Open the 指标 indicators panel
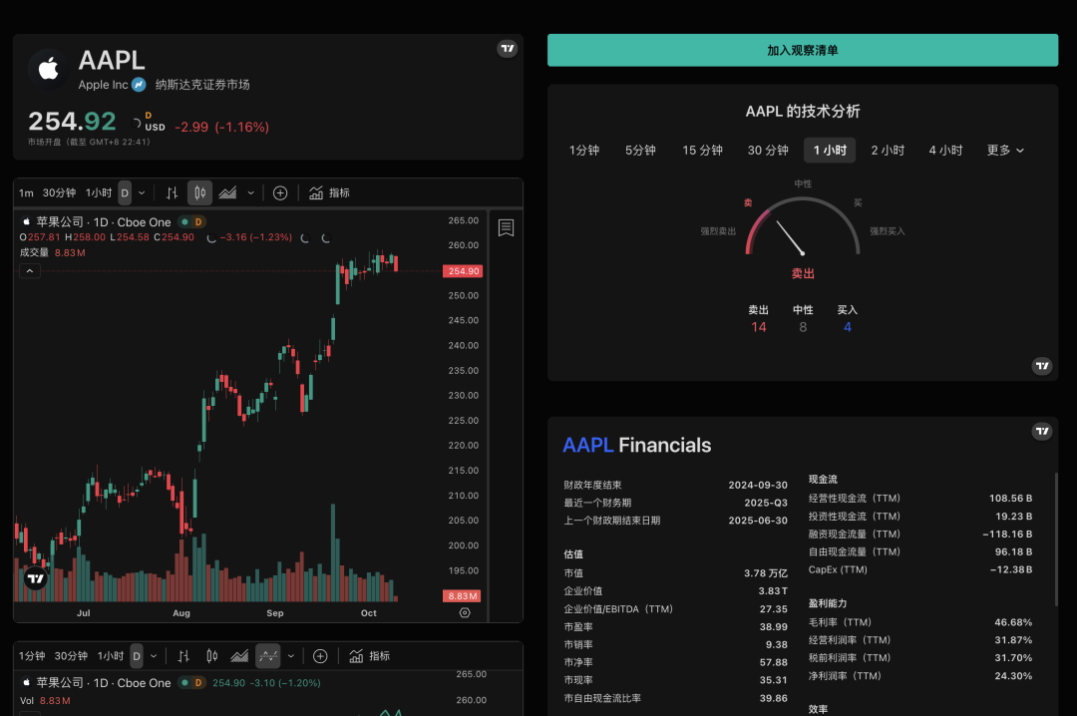 330,192
